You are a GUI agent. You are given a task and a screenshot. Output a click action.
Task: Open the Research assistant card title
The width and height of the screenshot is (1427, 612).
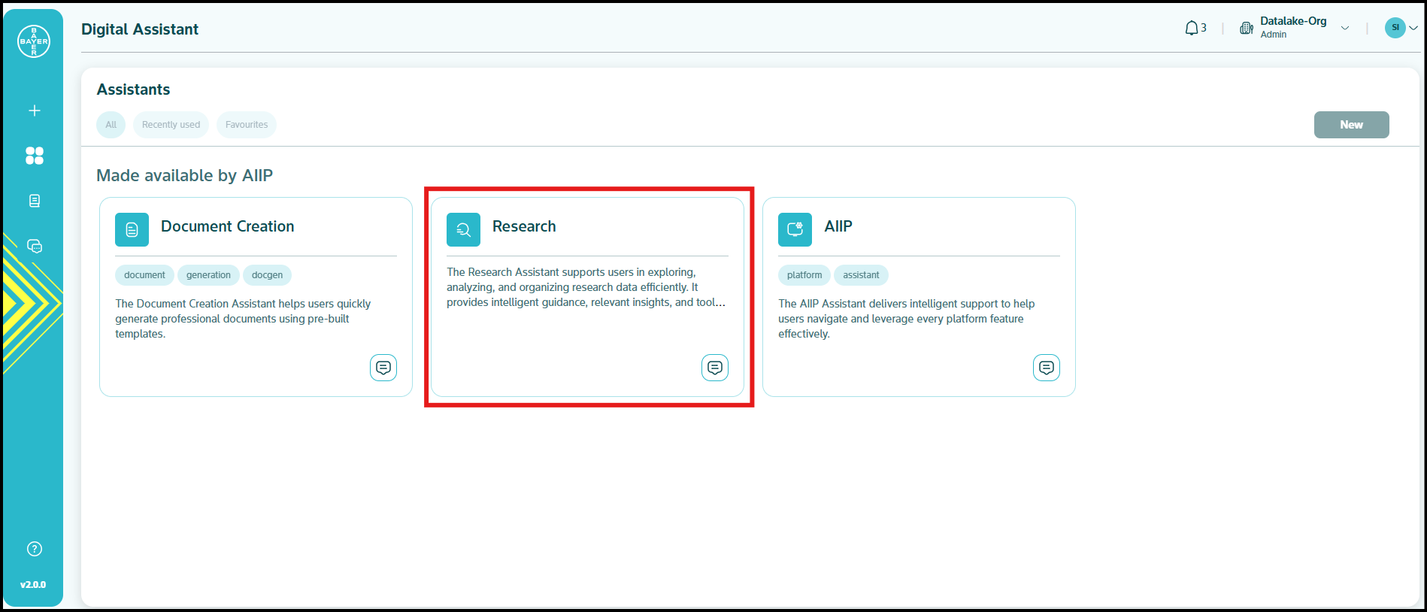point(524,226)
